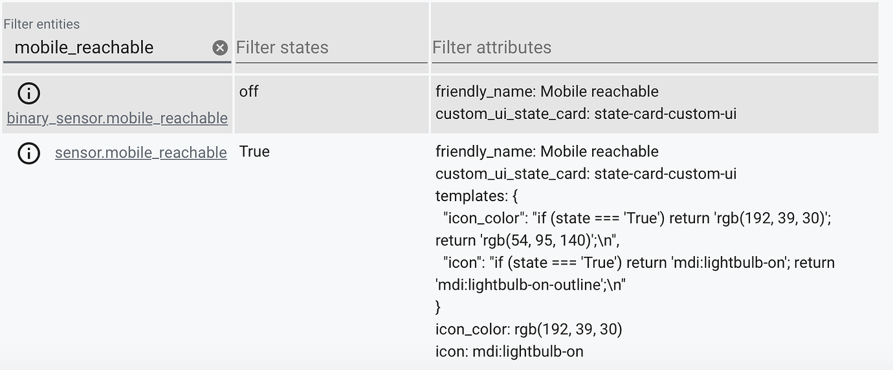
Task: Focus the Filter entities text field
Action: (x=107, y=48)
